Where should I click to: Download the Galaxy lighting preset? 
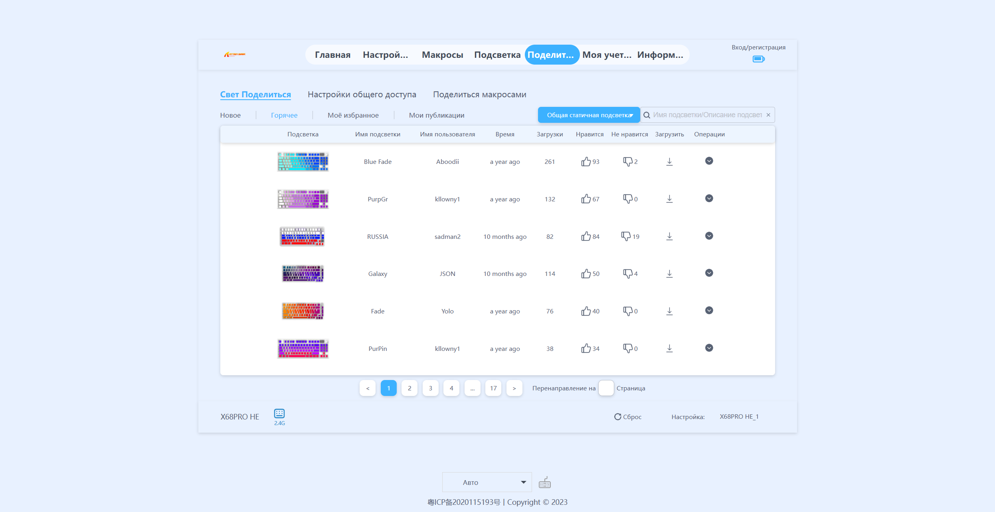(669, 274)
